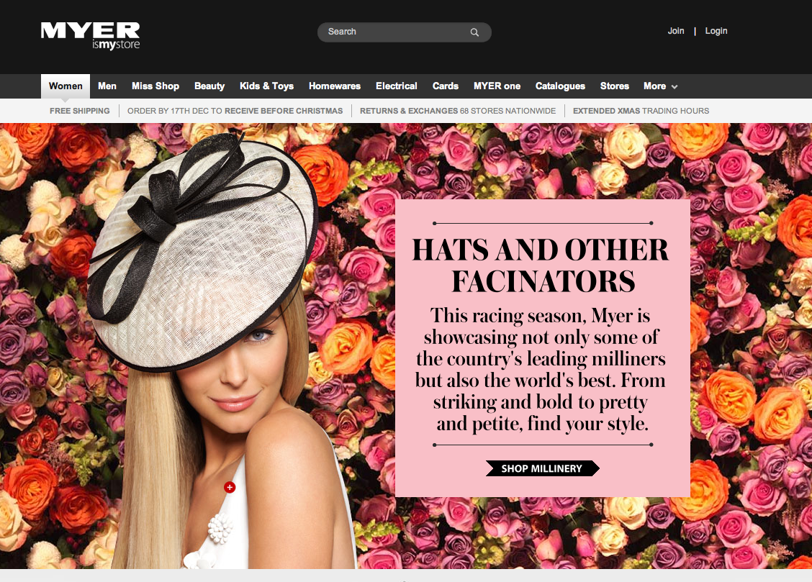Click the SHOP MILLINERY button
This screenshot has height=582, width=812.
pyautogui.click(x=542, y=468)
